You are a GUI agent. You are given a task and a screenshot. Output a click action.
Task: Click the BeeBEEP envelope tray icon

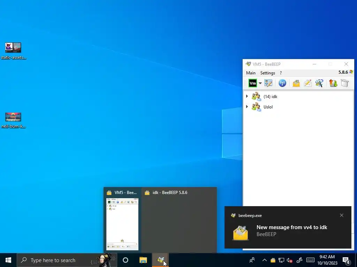point(273,260)
